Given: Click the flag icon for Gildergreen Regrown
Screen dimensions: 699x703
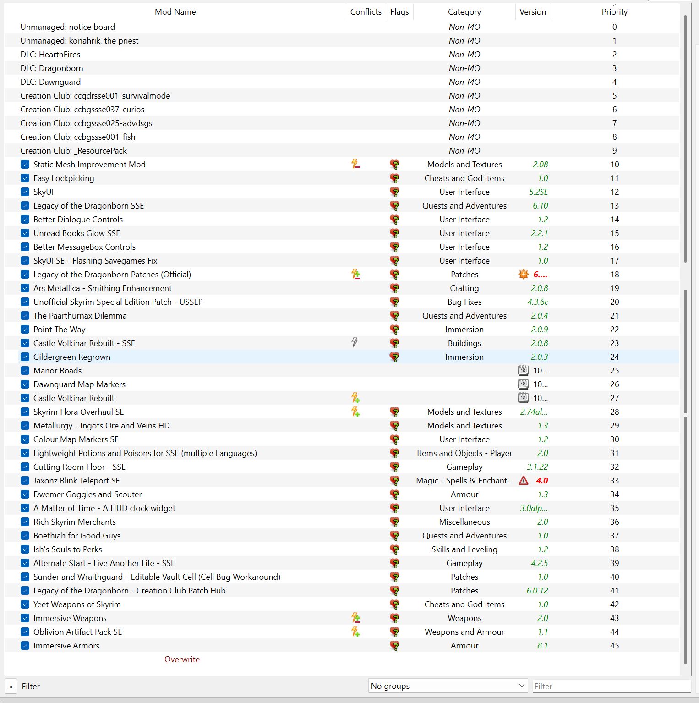Looking at the screenshot, I should pos(394,357).
